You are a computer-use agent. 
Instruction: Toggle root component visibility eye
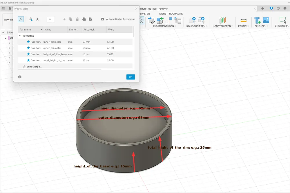click(12, 38)
